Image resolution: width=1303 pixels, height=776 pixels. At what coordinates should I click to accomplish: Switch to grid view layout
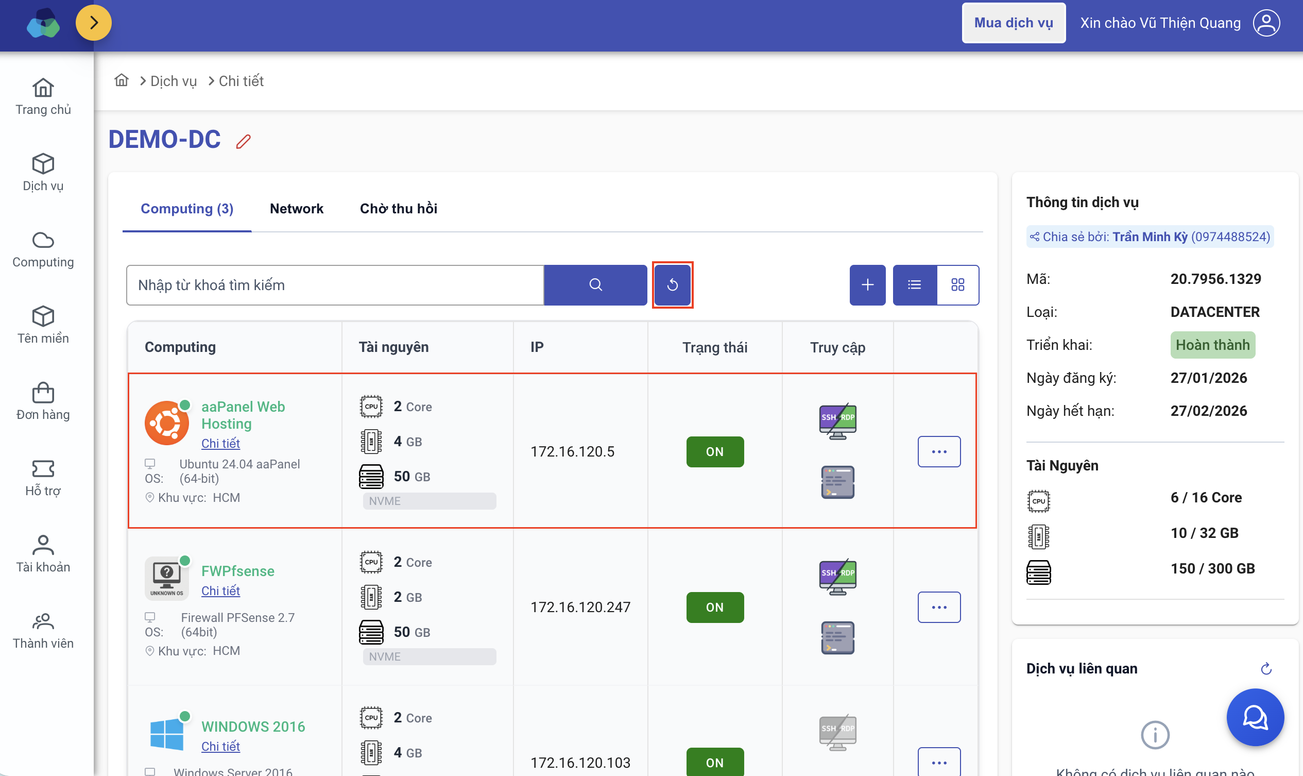[957, 284]
